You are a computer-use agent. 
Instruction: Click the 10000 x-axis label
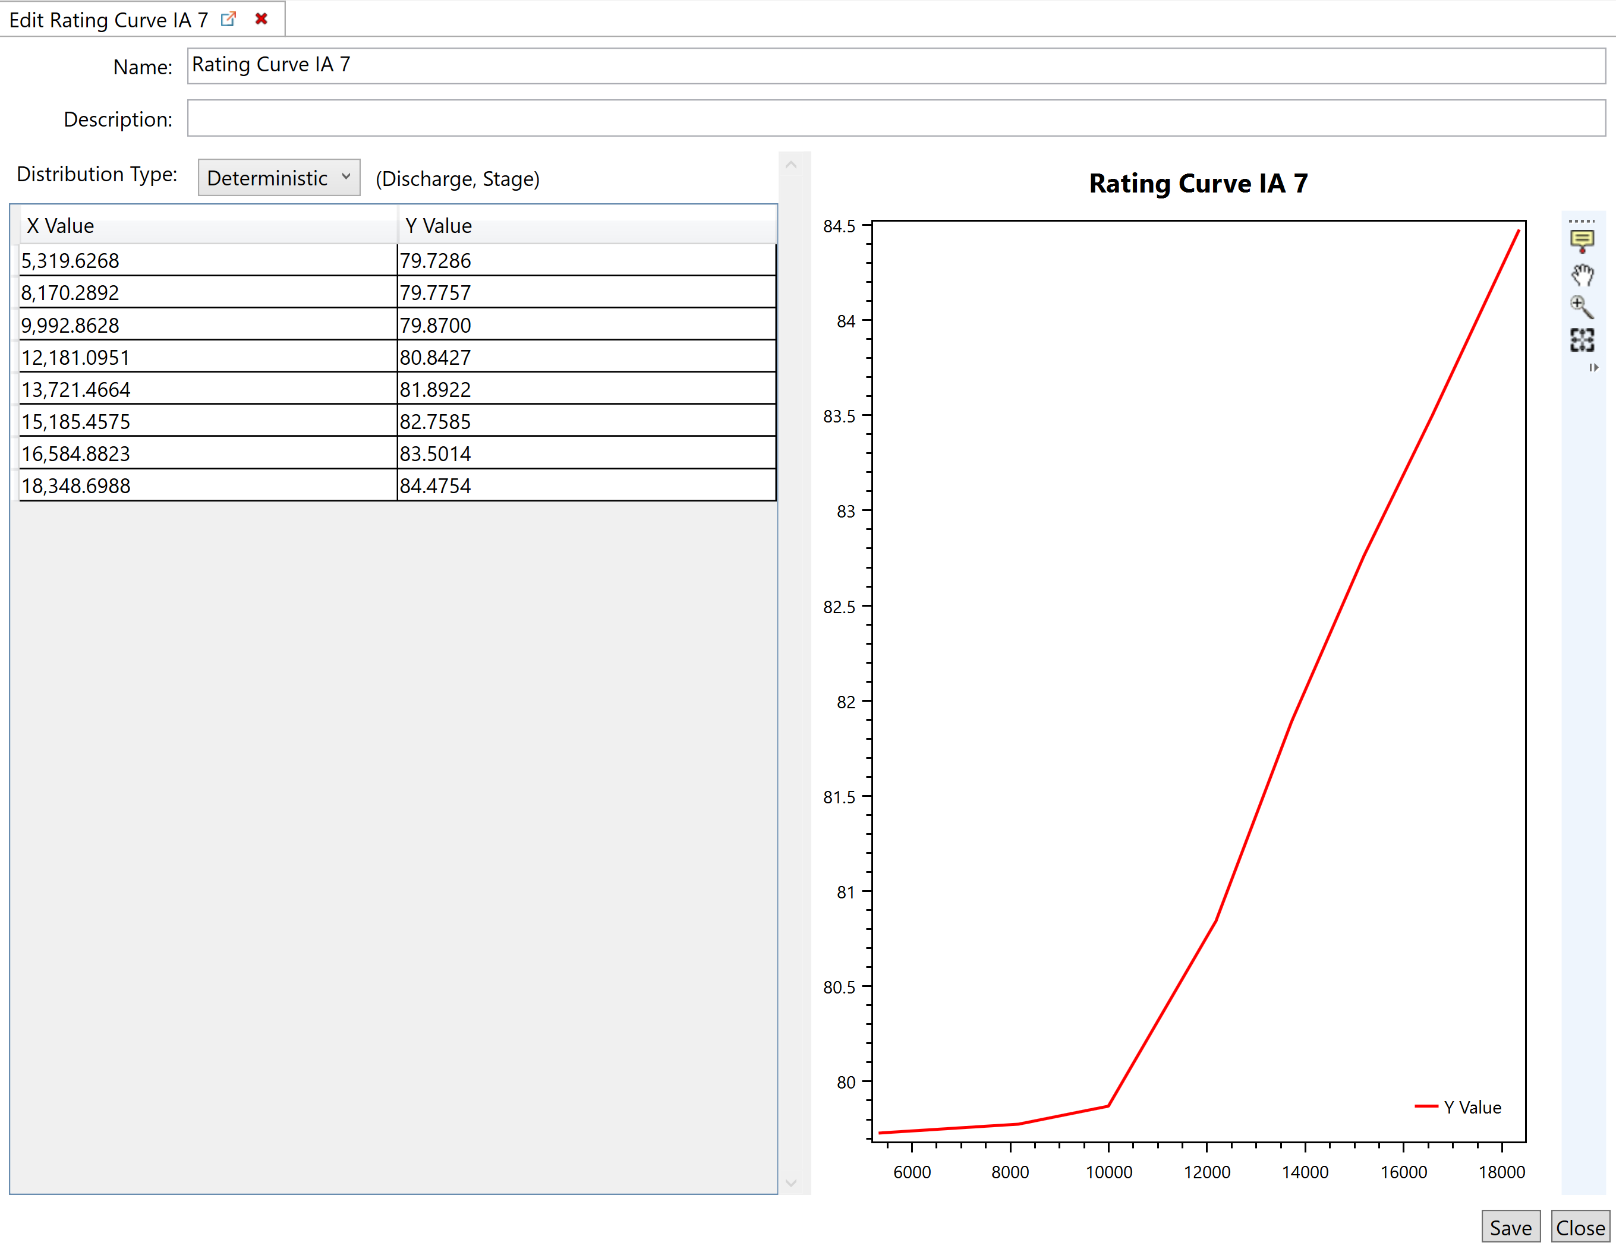coord(1108,1172)
